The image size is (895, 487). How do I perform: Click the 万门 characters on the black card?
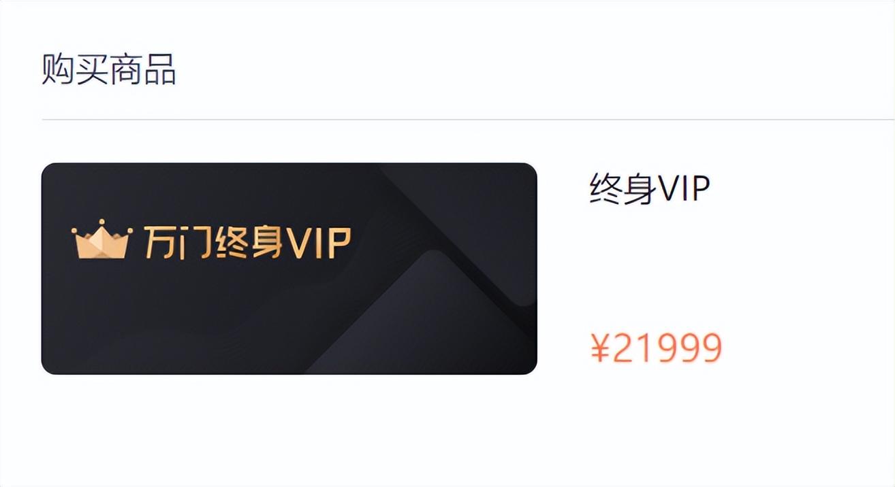point(178,241)
